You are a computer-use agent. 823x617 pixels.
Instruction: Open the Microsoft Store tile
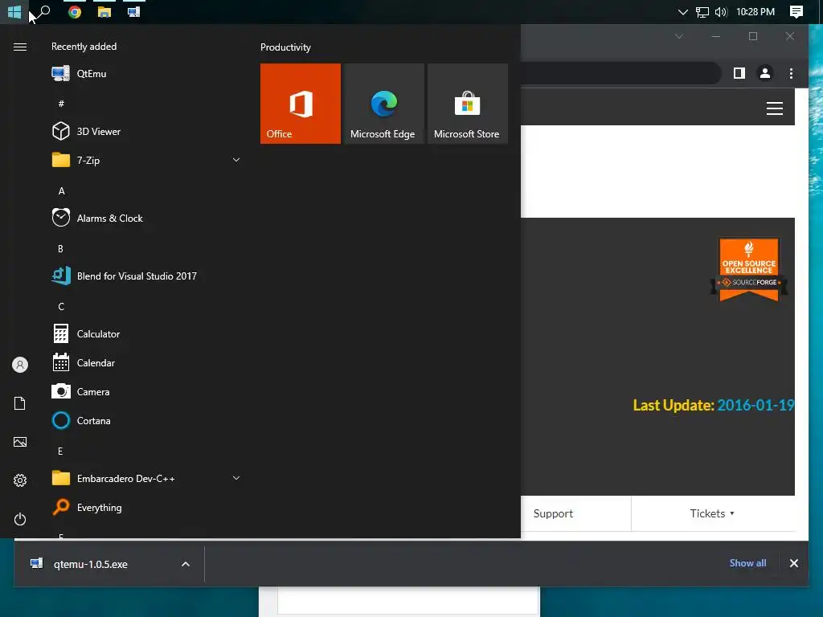click(x=468, y=104)
